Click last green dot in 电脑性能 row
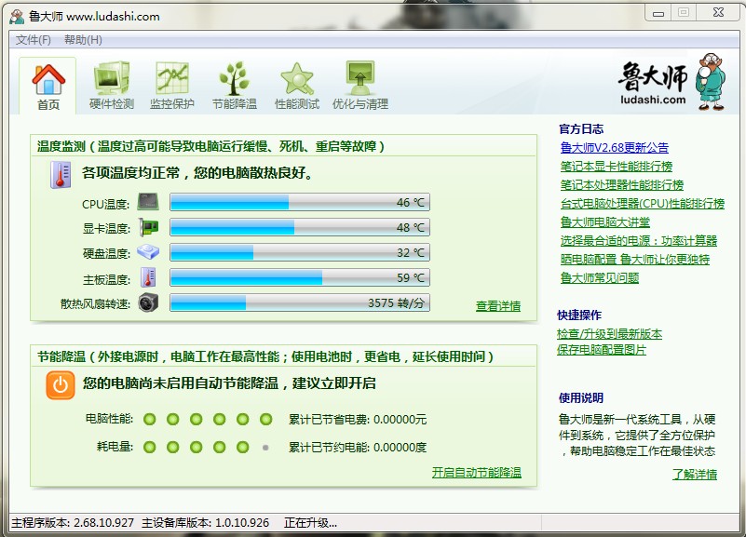The image size is (746, 537). [x=266, y=419]
